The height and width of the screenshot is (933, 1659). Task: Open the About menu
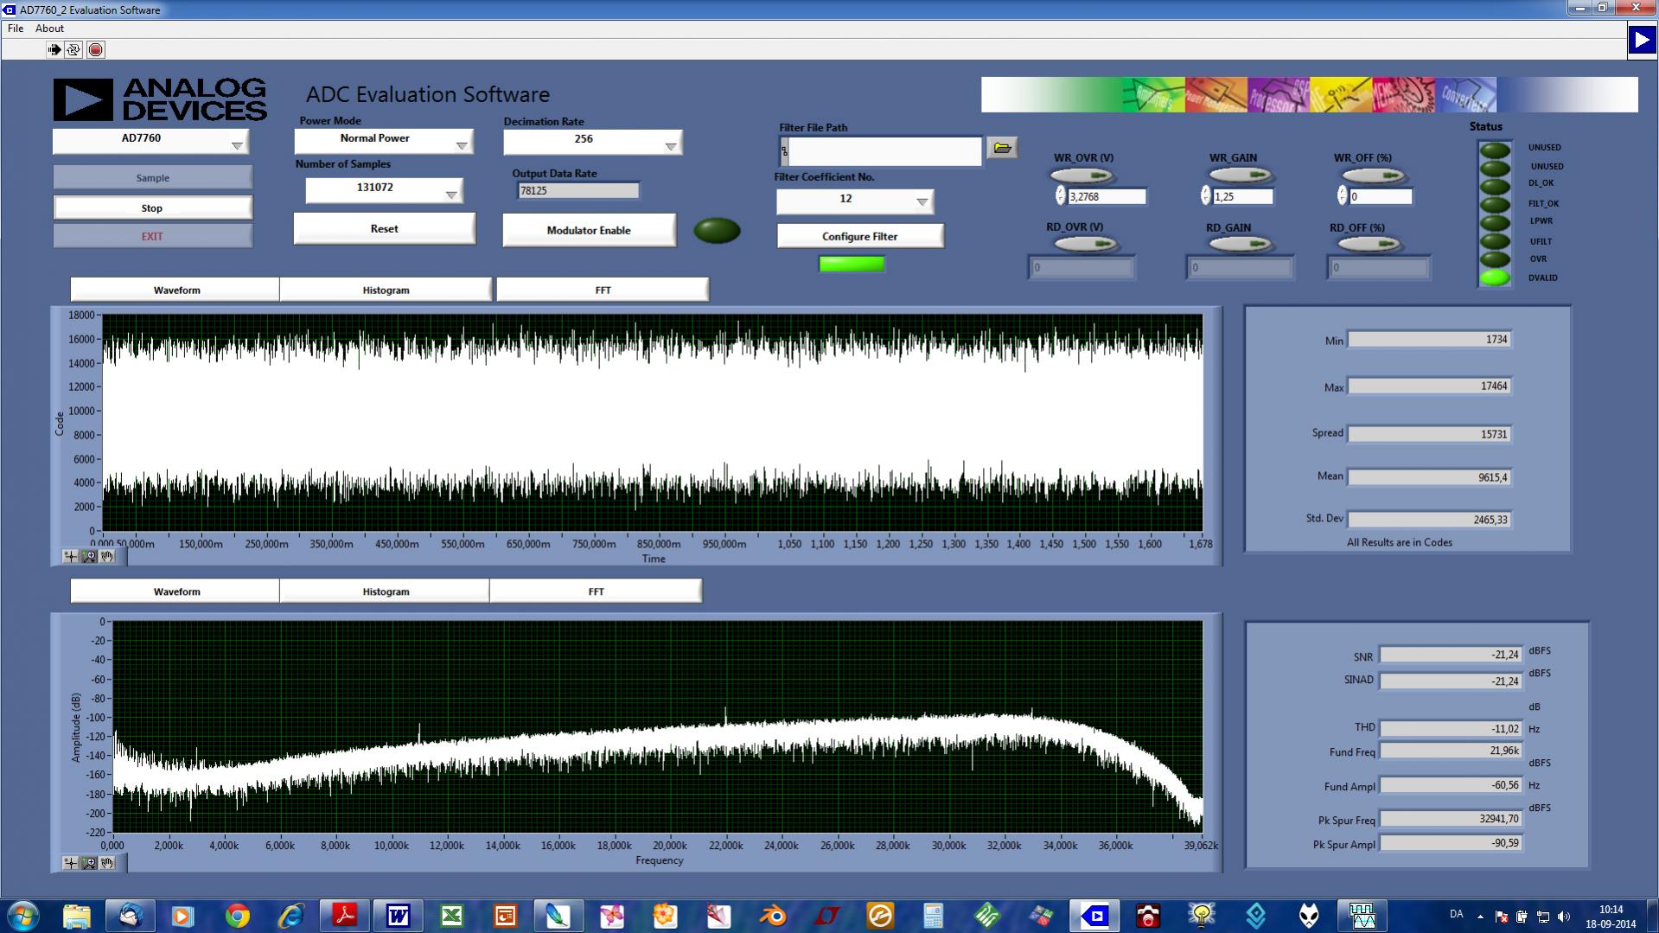(x=49, y=29)
